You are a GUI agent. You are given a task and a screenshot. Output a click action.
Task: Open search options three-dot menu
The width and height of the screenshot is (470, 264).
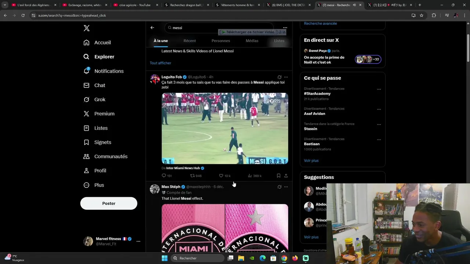pos(285,27)
